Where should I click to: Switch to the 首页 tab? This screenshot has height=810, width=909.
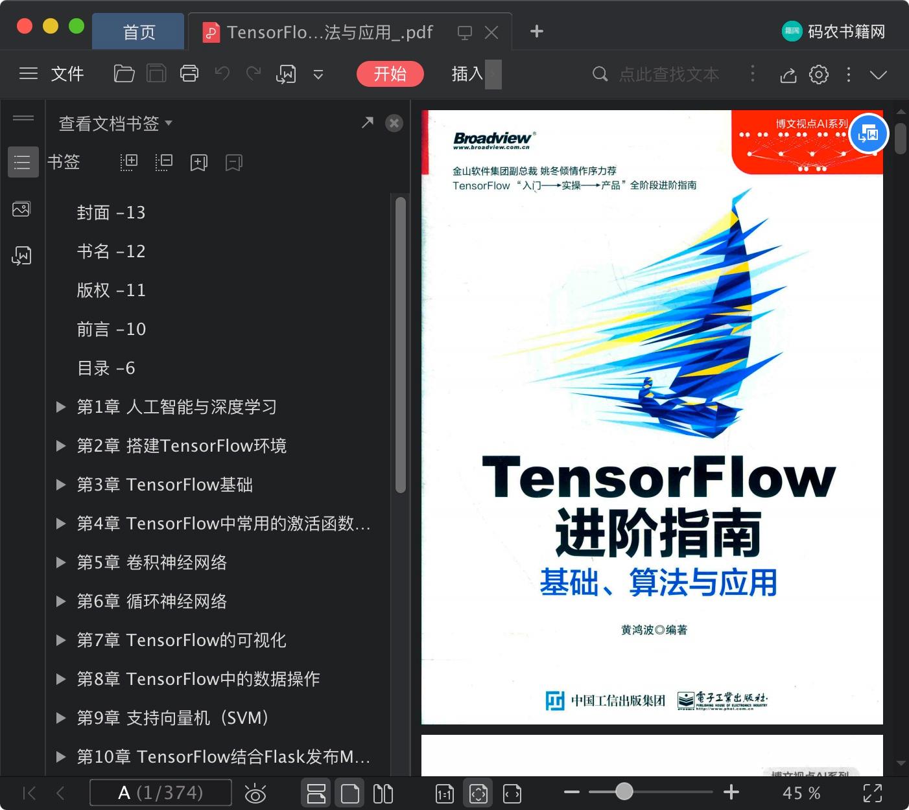click(139, 32)
